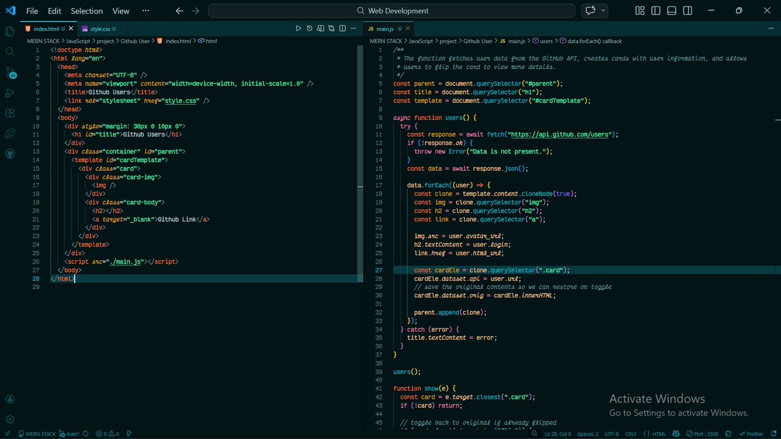
Task: Open more actions for left editor group
Action: (353, 29)
